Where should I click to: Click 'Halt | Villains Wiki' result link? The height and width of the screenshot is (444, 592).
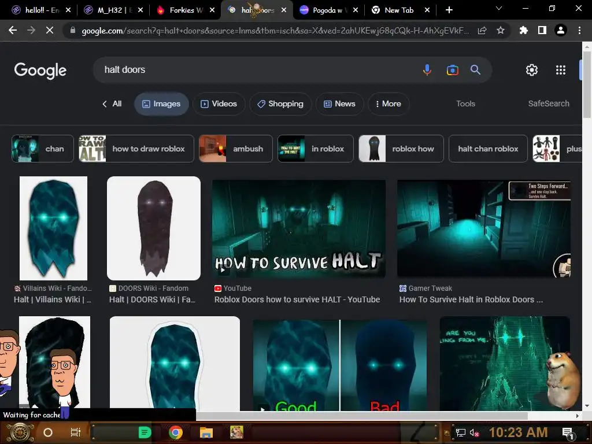pyautogui.click(x=53, y=300)
